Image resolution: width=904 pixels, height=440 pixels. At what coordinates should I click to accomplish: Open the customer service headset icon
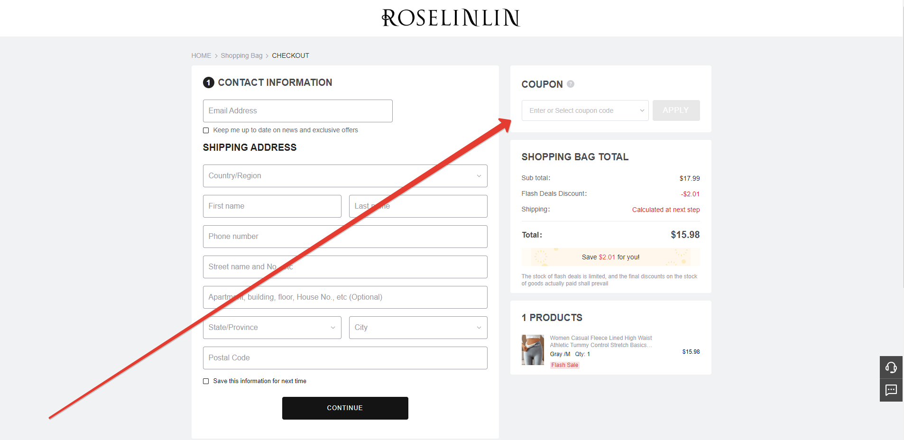click(891, 367)
